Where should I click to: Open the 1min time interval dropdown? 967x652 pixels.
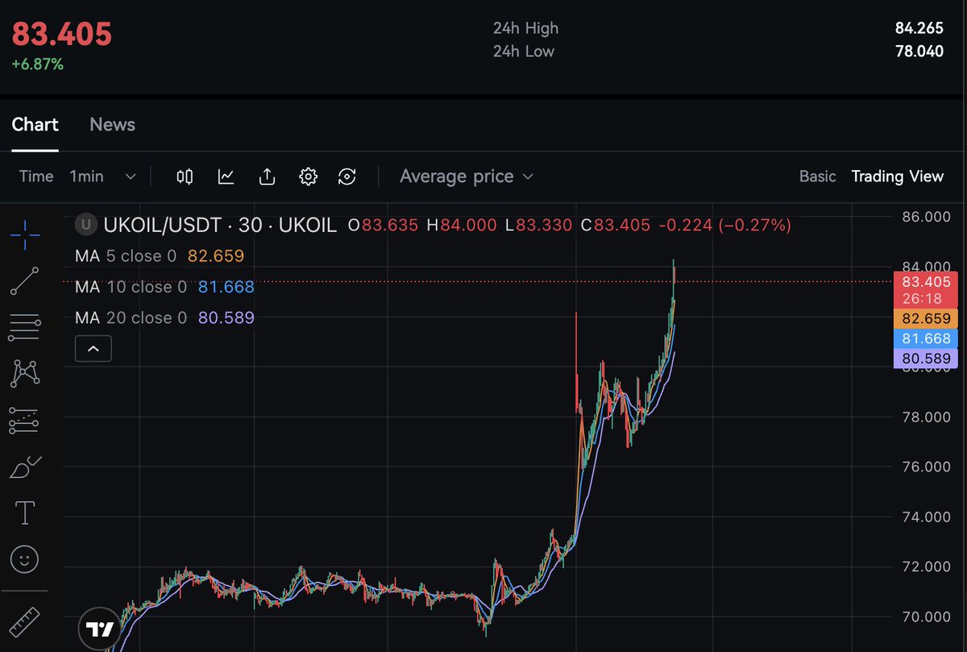pos(102,176)
